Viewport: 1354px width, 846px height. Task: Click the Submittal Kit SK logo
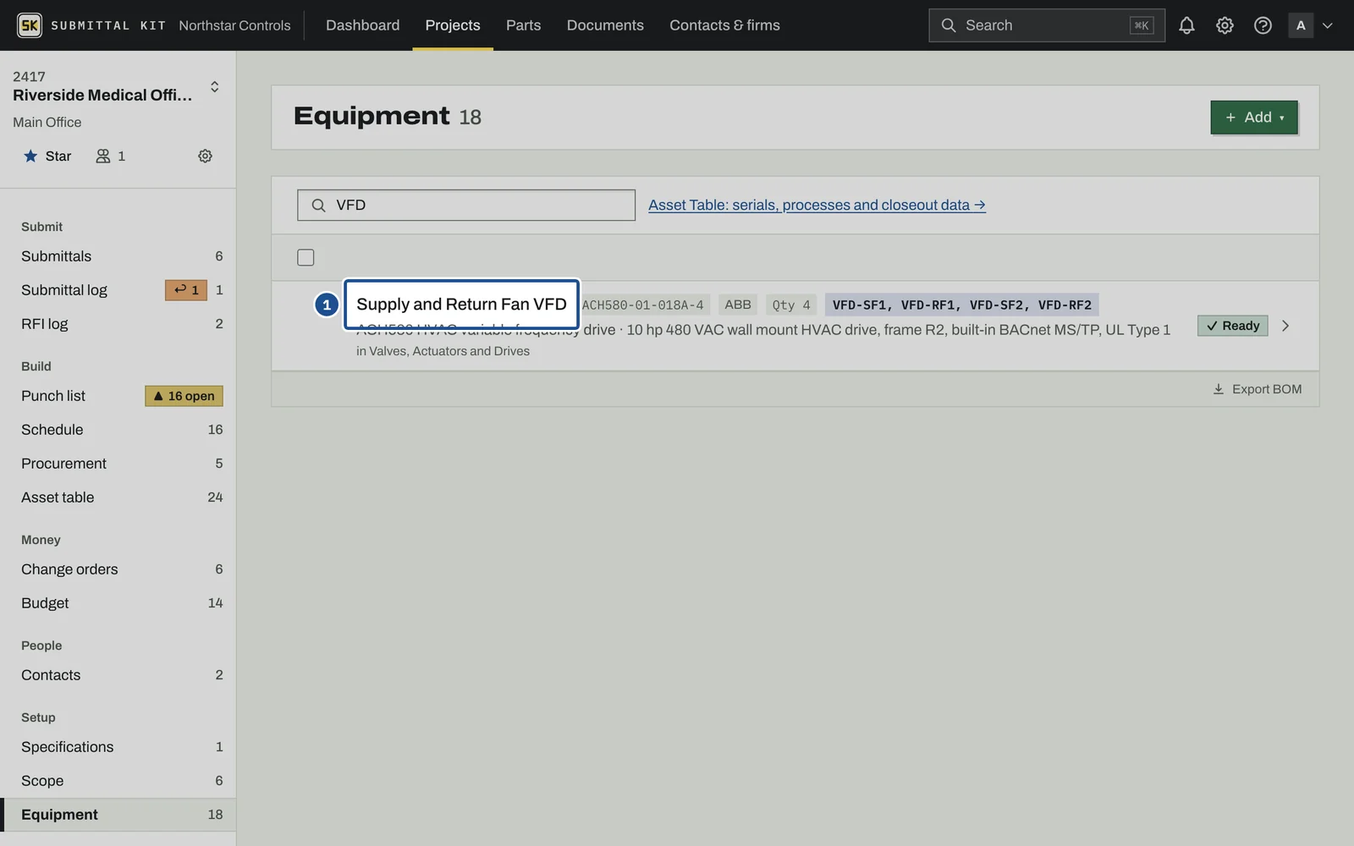click(x=30, y=25)
